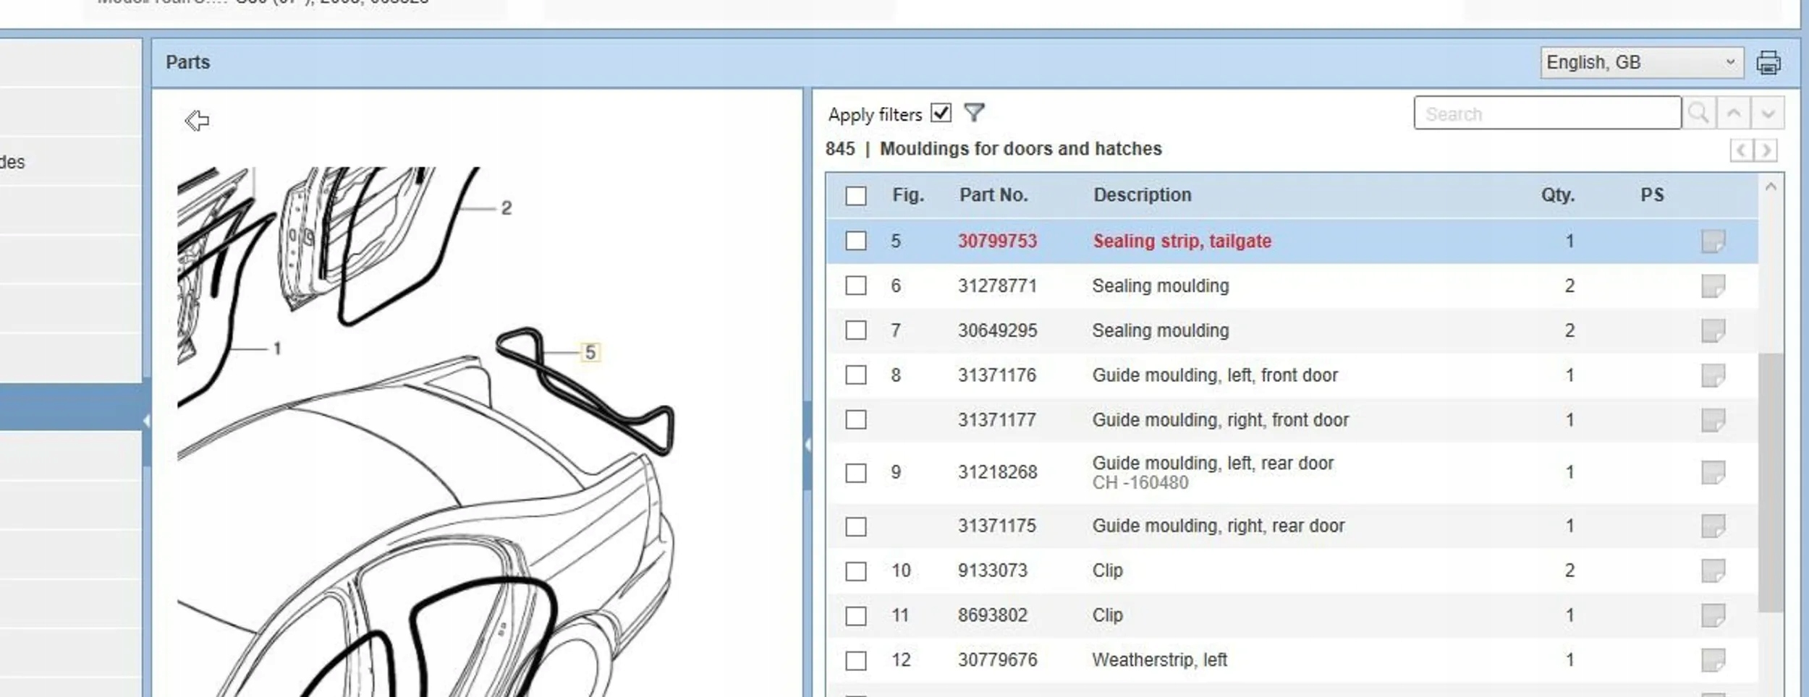
Task: Sort by the Fig. column header
Action: pyautogui.click(x=908, y=195)
